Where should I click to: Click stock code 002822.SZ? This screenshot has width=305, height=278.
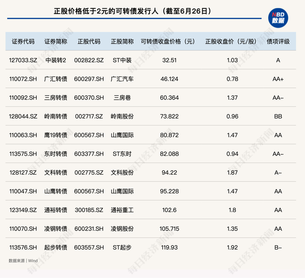click(x=89, y=60)
